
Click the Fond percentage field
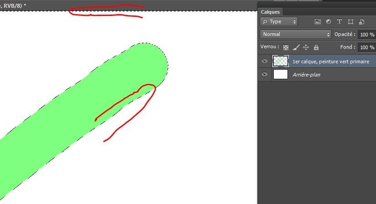click(x=366, y=47)
